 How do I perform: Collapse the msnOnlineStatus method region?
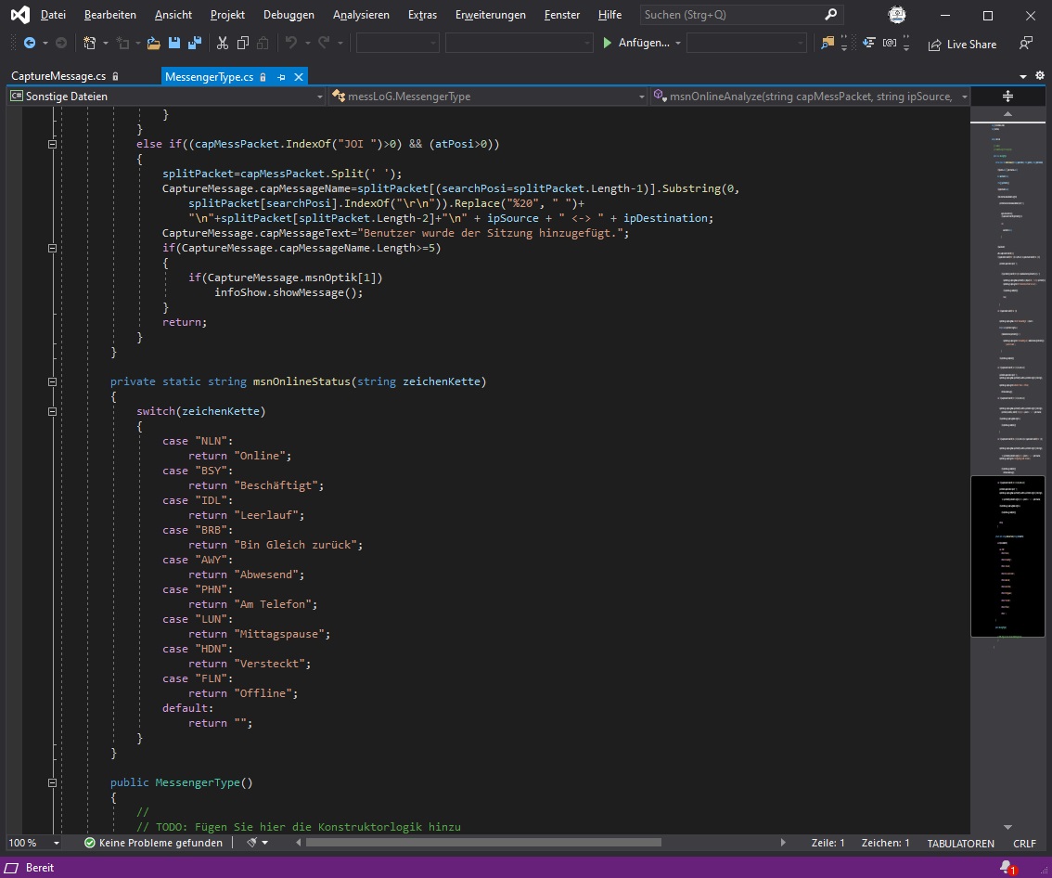(52, 381)
